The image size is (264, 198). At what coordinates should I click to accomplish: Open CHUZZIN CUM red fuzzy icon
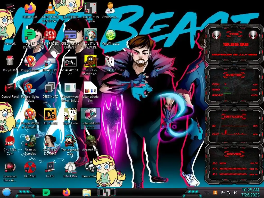click(x=10, y=145)
